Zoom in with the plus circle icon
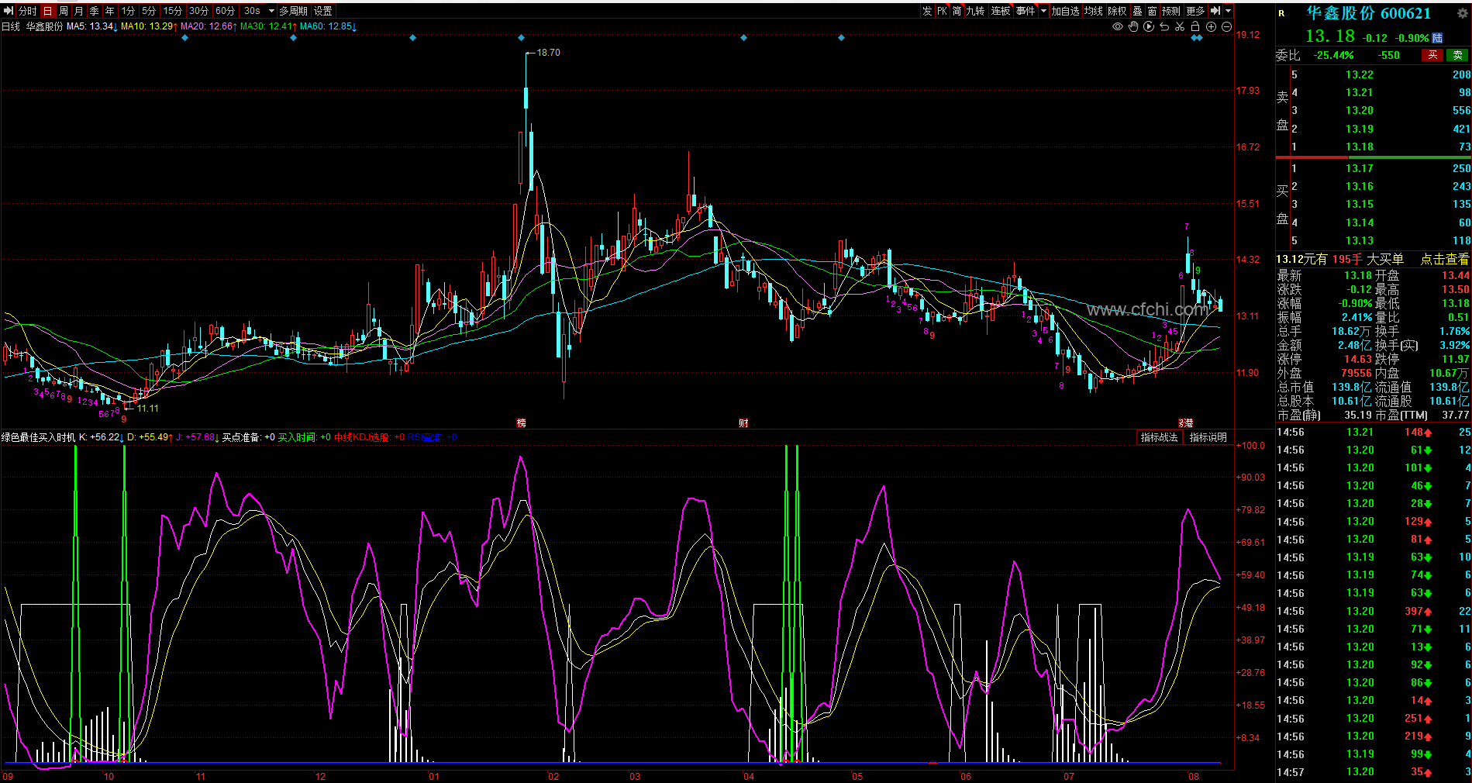 1211,26
